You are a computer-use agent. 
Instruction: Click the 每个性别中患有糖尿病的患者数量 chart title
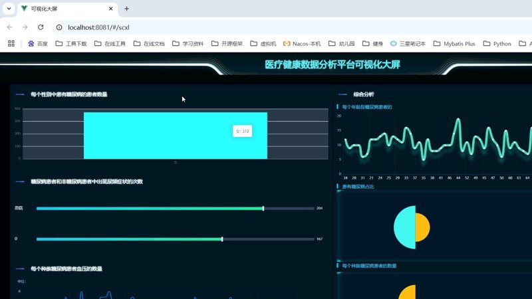(69, 94)
